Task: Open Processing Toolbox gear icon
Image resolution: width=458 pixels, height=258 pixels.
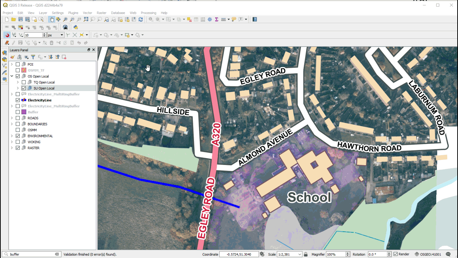Action: pyautogui.click(x=210, y=19)
